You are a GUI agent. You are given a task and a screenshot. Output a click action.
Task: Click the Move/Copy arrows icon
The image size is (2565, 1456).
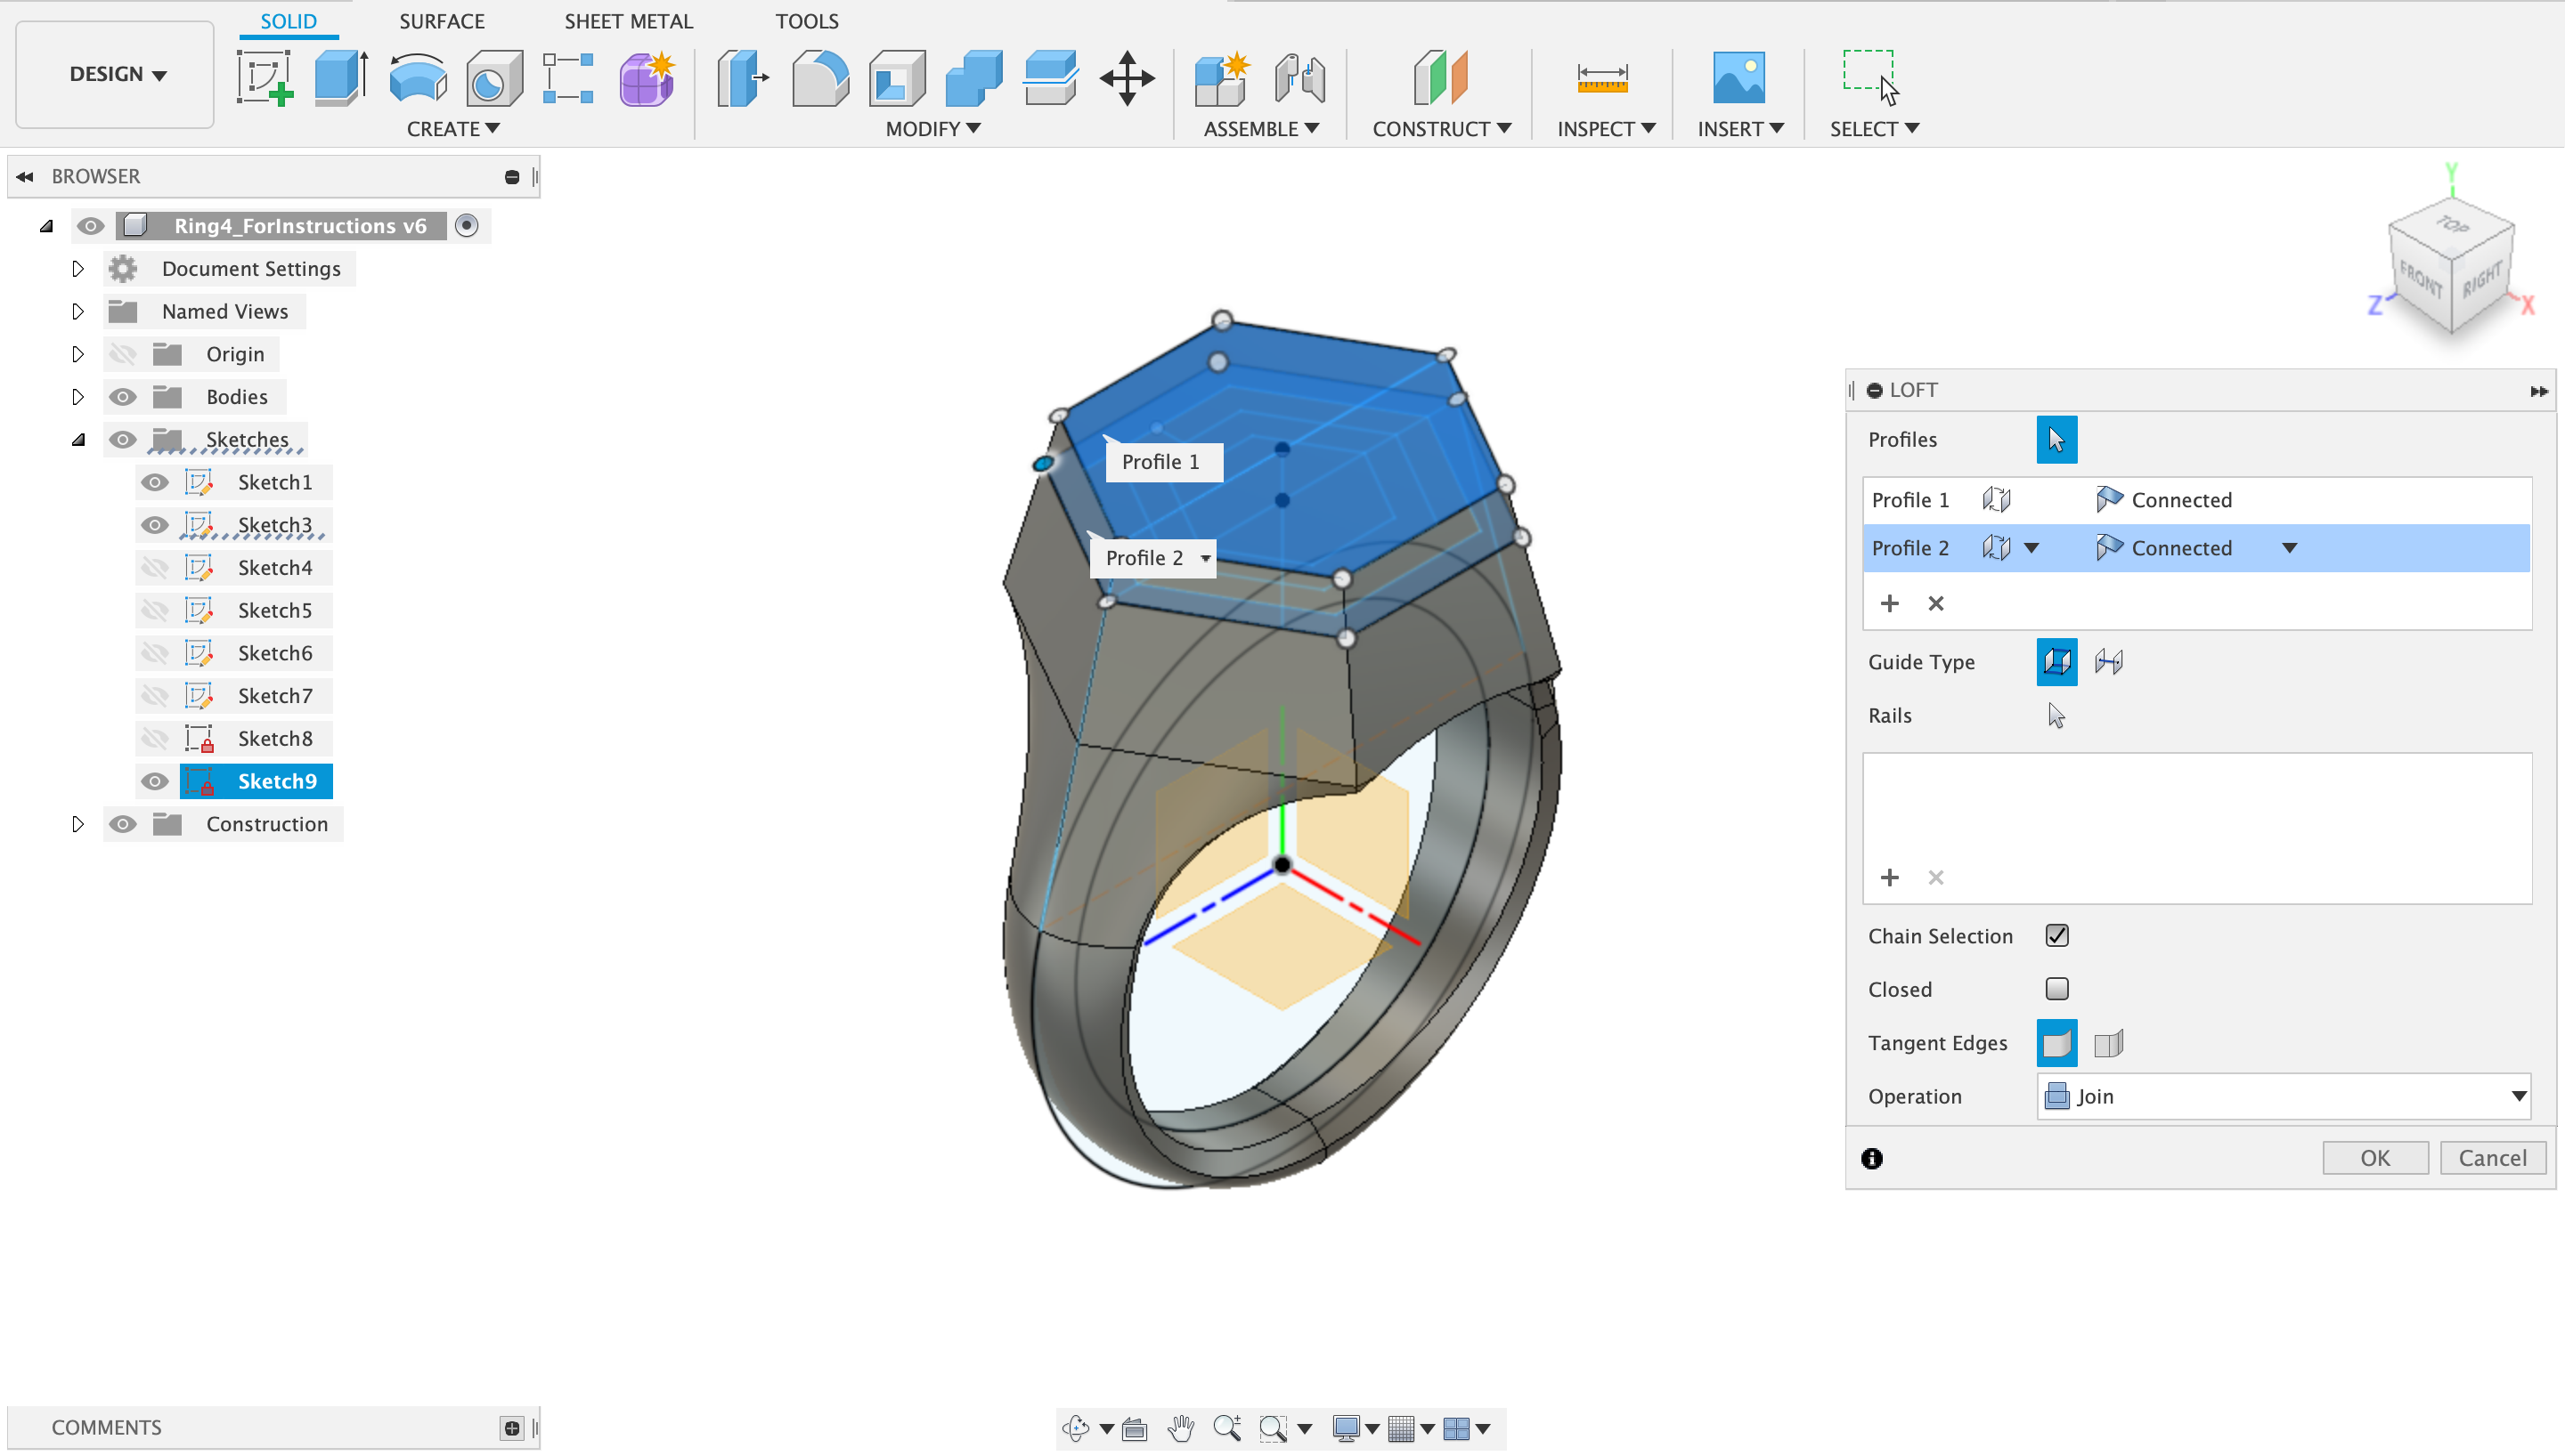pos(1127,78)
